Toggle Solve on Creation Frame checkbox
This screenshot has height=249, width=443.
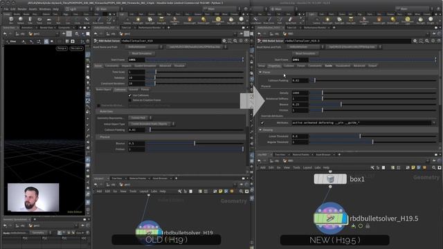click(130, 100)
